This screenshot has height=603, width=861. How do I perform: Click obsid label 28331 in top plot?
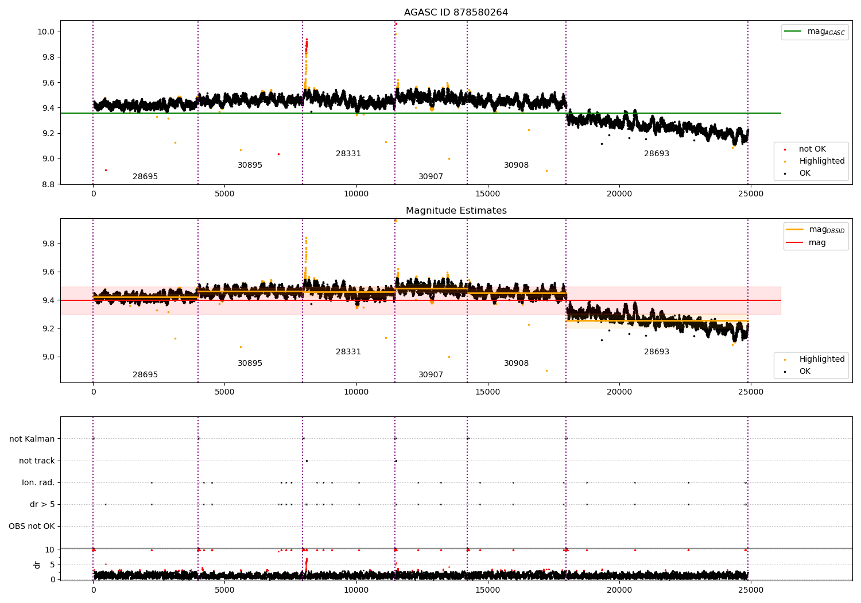(348, 154)
